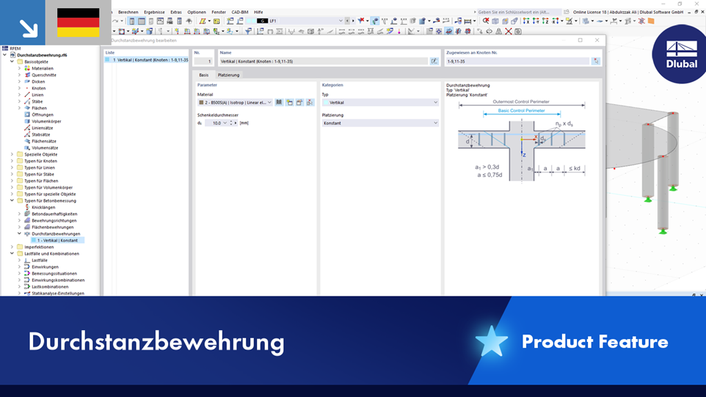Viewport: 706px width, 397px height.
Task: Open the Extras menu
Action: pos(176,12)
